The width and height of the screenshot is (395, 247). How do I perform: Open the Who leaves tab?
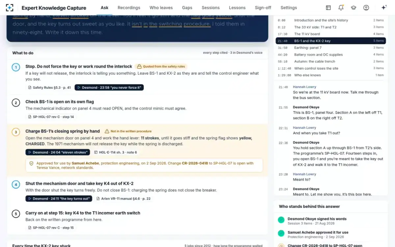161,8
